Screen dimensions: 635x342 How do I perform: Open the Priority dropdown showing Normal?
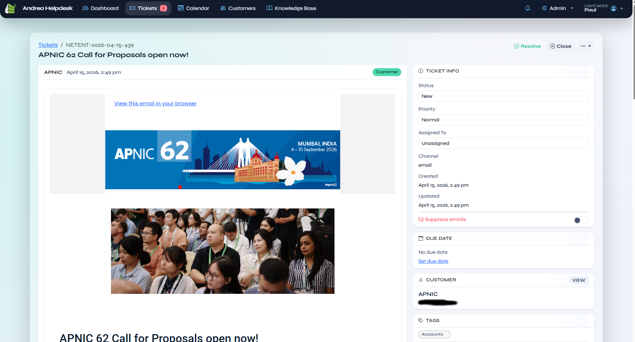tap(503, 120)
